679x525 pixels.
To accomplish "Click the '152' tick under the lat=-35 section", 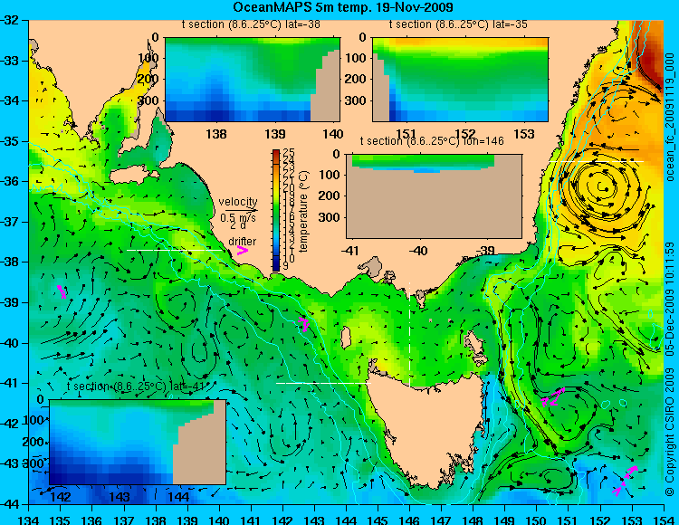I will click(x=465, y=134).
